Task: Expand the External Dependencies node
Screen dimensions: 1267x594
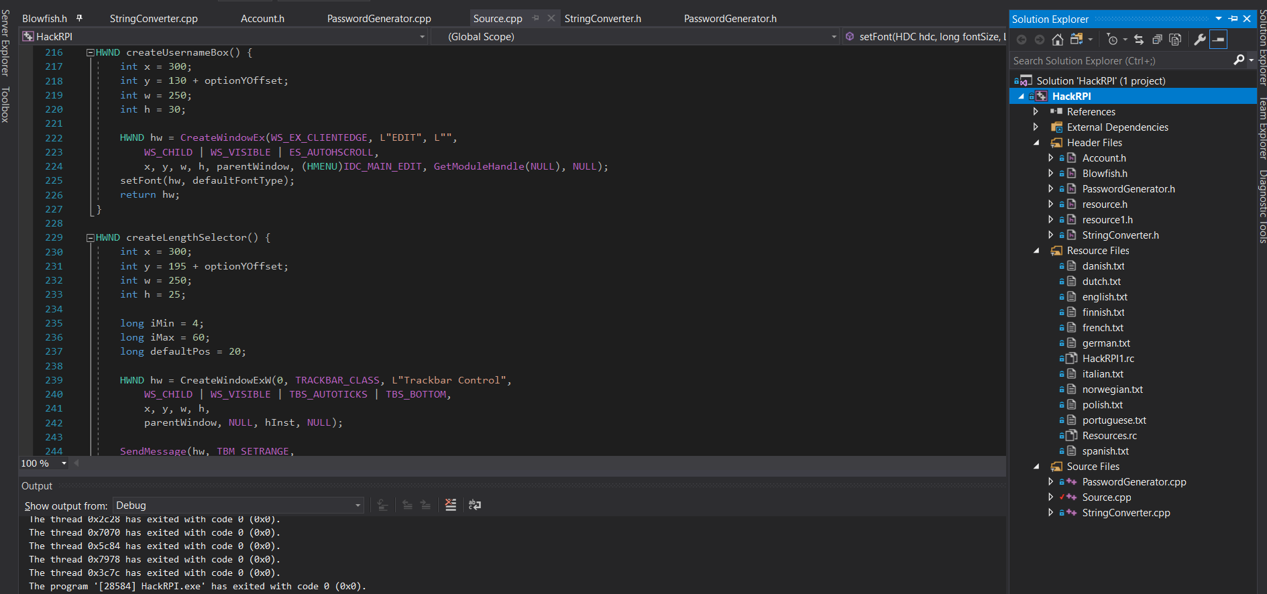Action: (x=1036, y=127)
